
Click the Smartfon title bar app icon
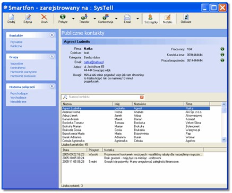click(x=5, y=7)
